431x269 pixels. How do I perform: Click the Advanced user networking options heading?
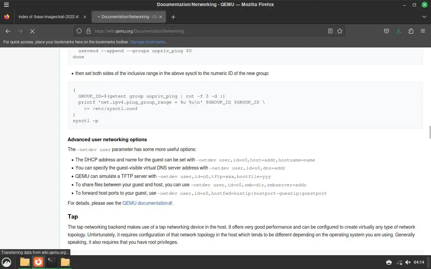pyautogui.click(x=107, y=140)
